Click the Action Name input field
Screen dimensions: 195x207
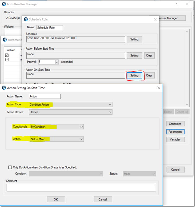pos(45,96)
